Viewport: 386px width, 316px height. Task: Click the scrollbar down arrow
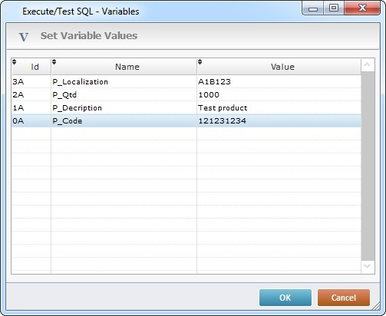click(x=368, y=267)
